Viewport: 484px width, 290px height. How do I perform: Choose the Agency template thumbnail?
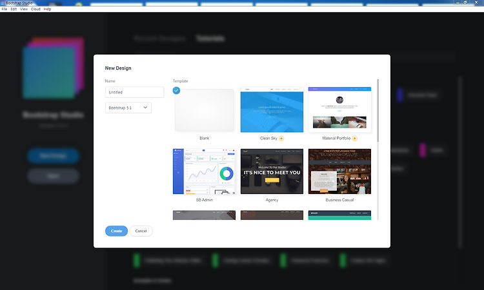pos(272,171)
